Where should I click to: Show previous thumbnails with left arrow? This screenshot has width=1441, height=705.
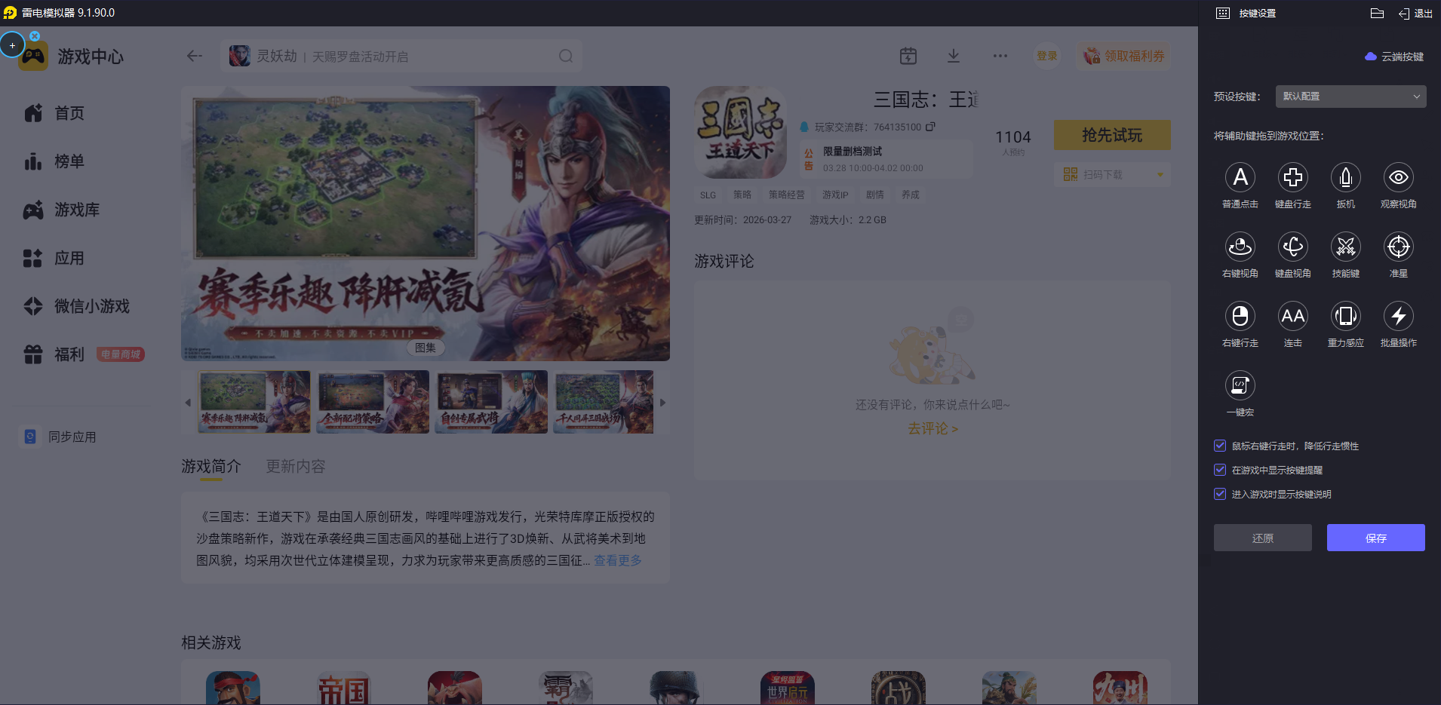188,403
